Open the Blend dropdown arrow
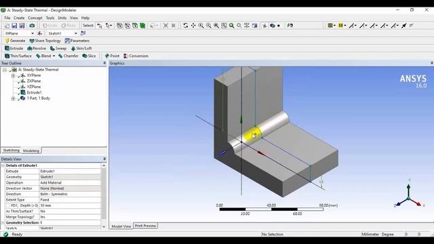The image size is (434, 244). (54, 56)
